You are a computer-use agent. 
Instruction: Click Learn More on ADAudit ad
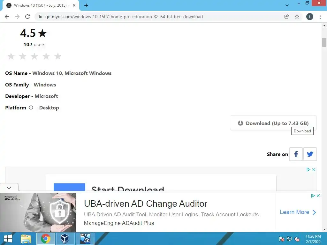coord(298,212)
